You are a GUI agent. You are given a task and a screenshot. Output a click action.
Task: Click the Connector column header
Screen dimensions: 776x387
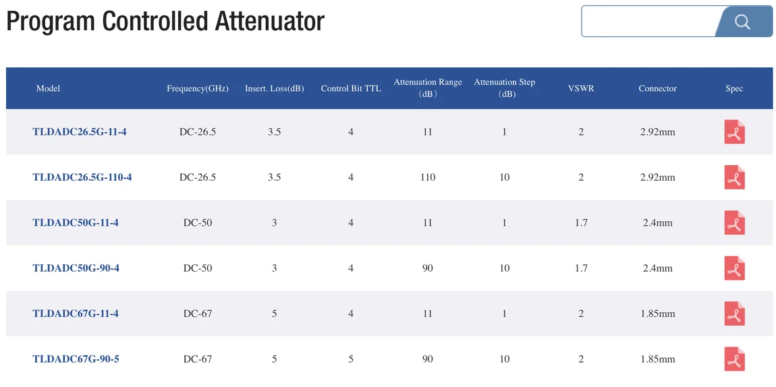(x=657, y=88)
